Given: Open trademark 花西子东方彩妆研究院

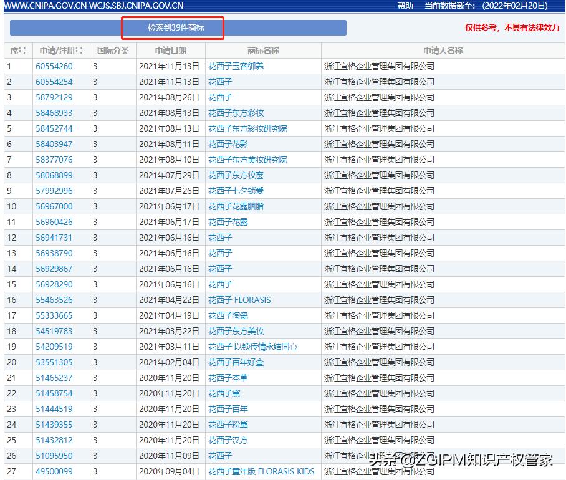Looking at the screenshot, I should [x=247, y=128].
